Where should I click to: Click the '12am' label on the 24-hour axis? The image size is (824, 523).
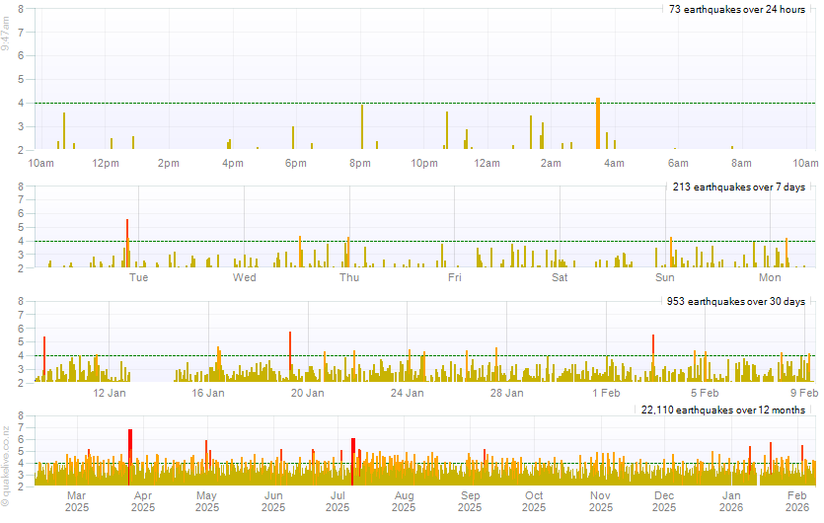click(487, 163)
